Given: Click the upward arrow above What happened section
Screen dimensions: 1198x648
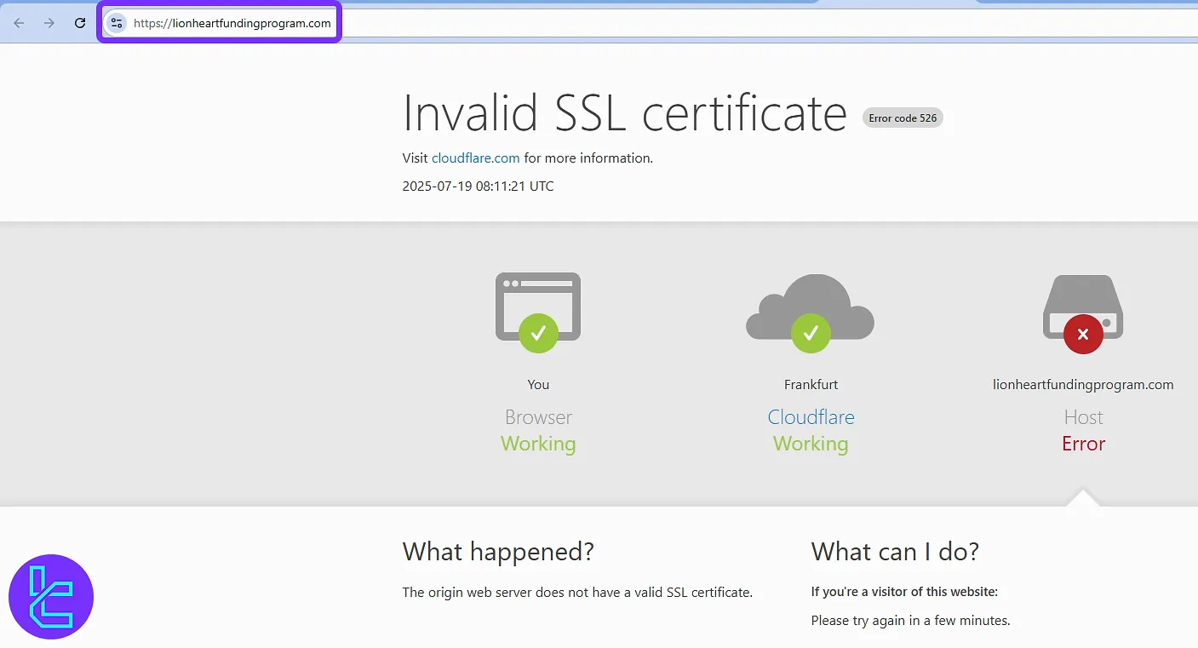Looking at the screenshot, I should coord(1082,501).
